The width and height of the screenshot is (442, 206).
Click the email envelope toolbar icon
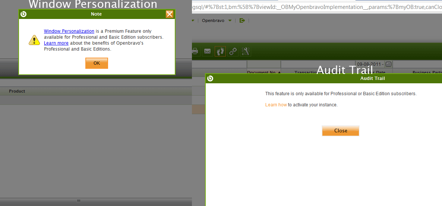coord(208,51)
